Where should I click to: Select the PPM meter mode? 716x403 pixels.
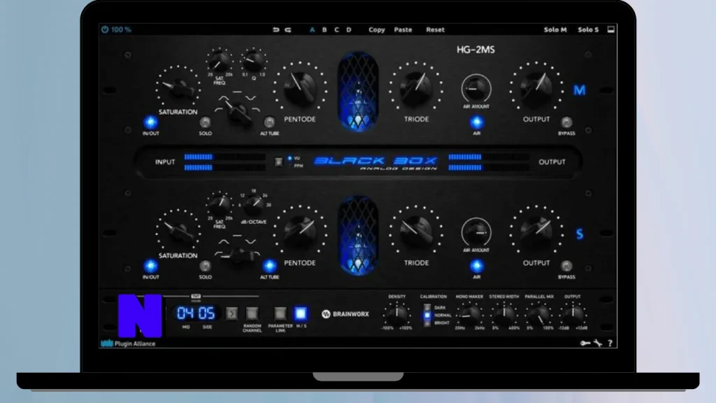(296, 166)
